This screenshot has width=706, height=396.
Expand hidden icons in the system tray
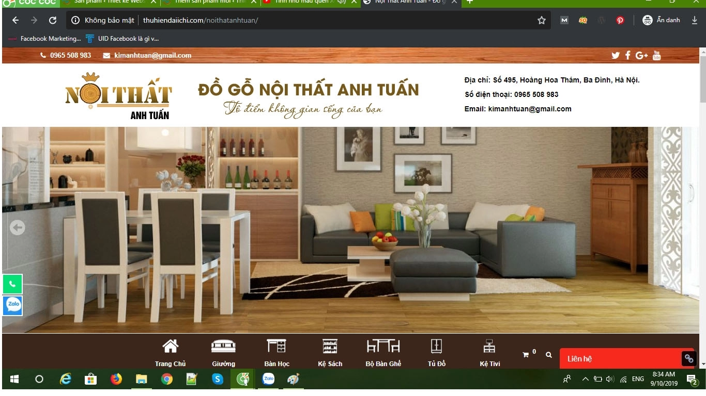(x=585, y=379)
